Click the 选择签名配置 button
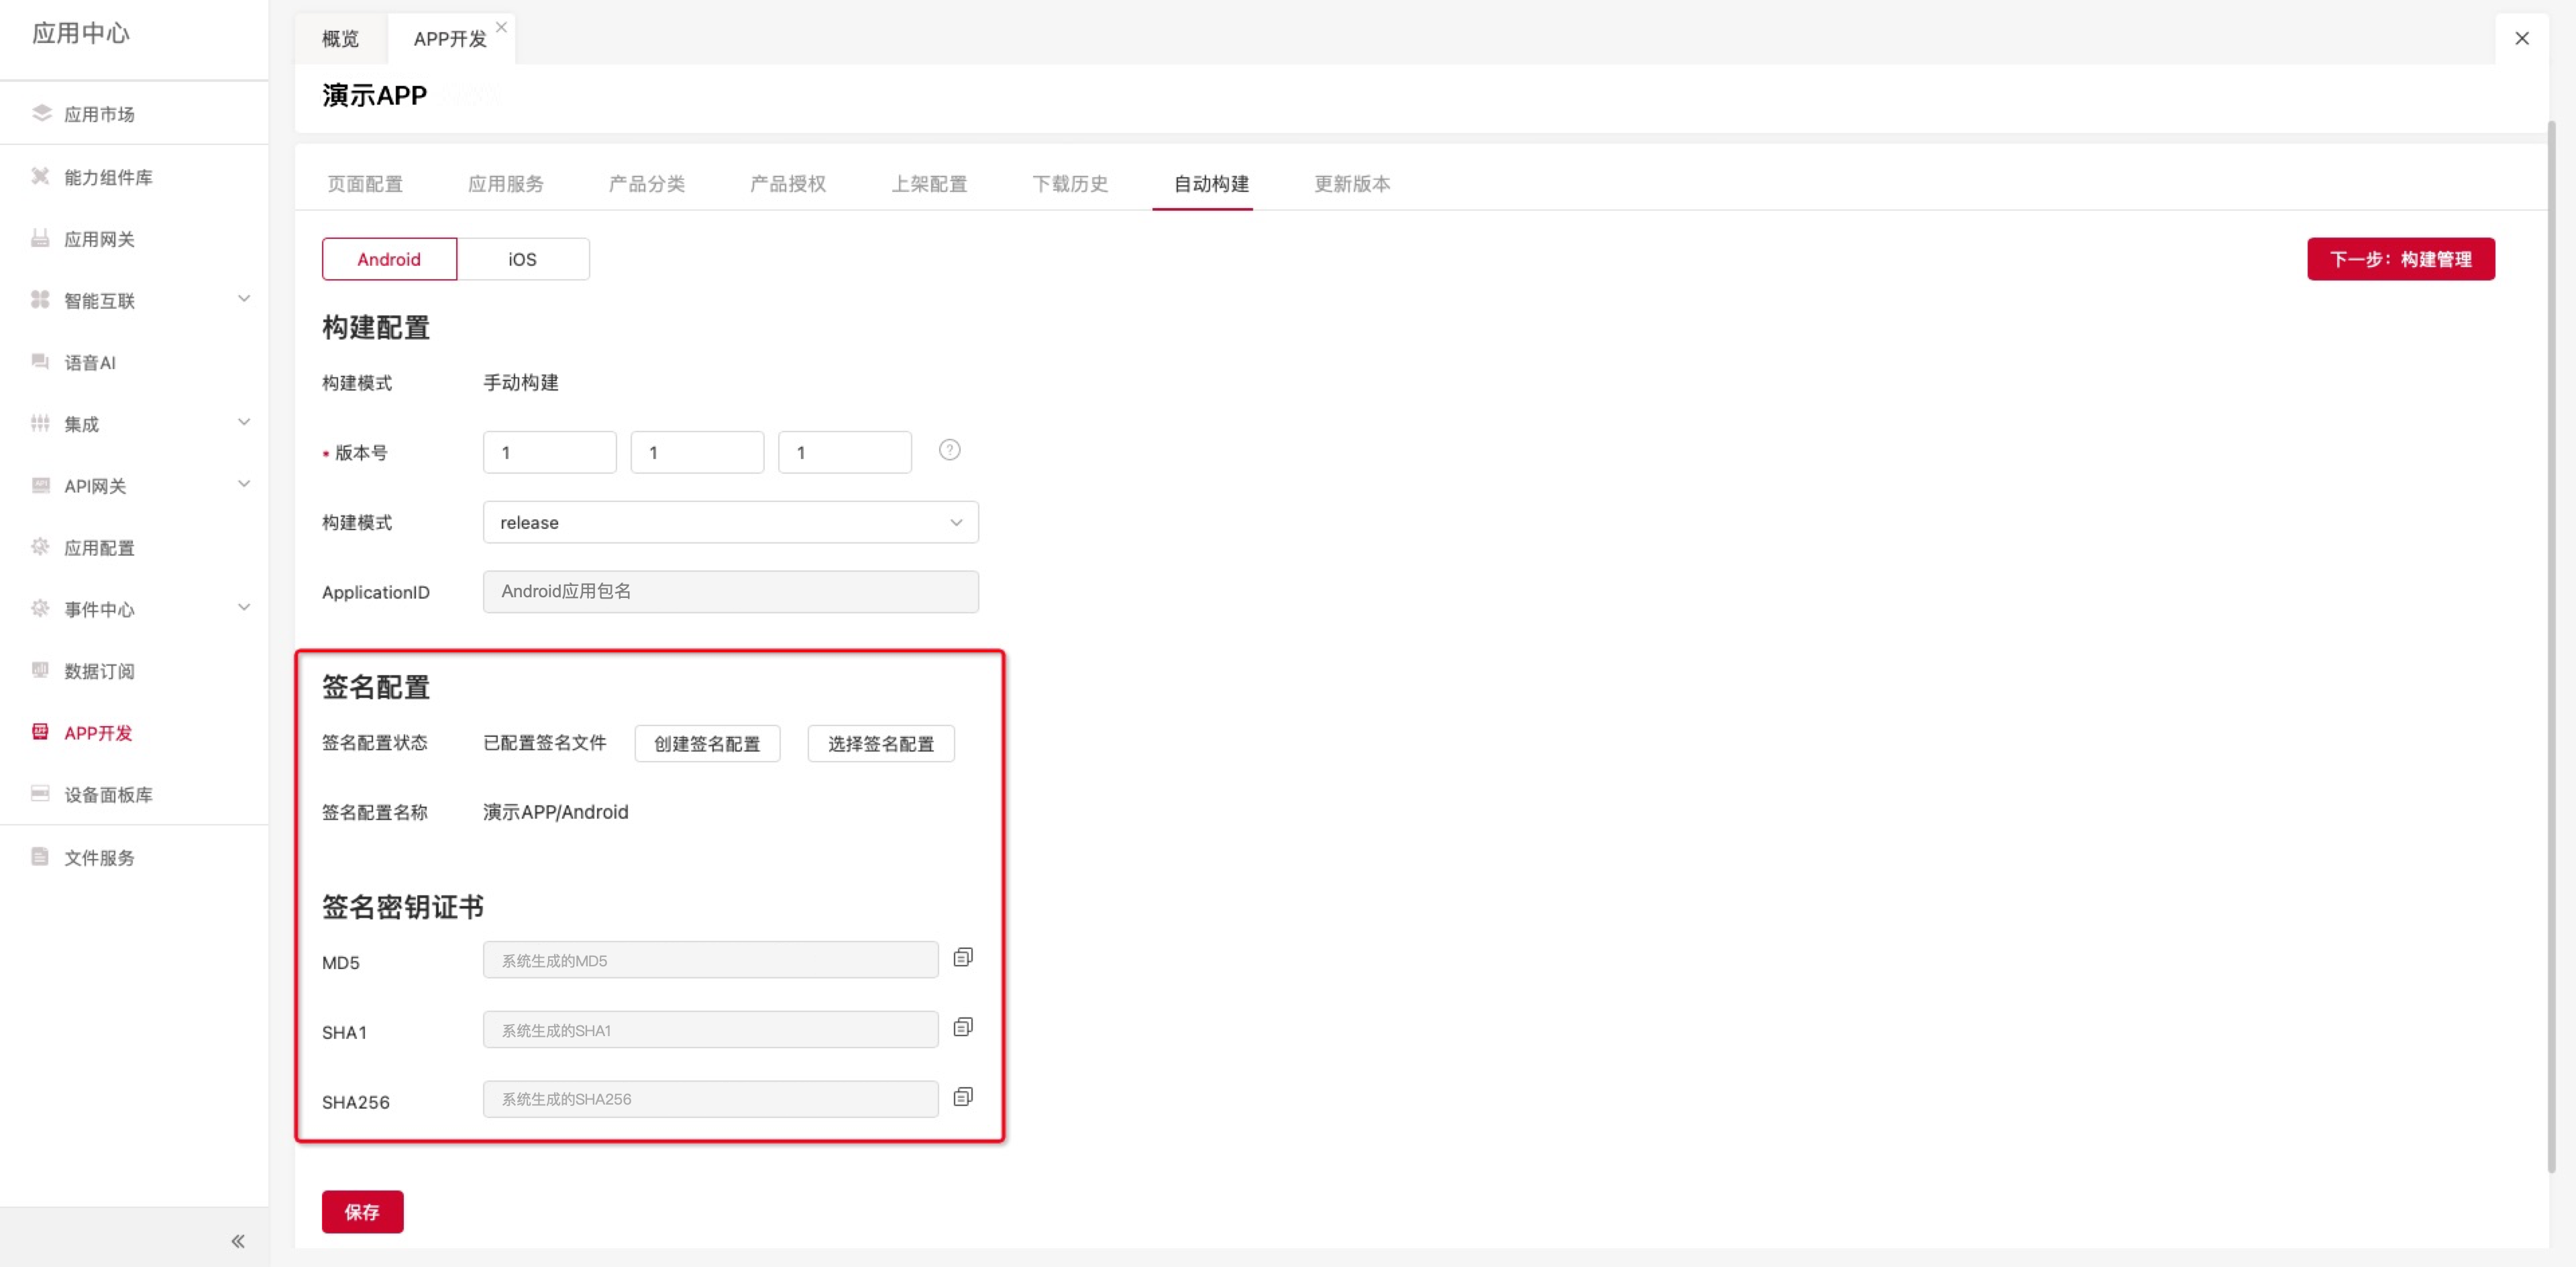 coord(880,743)
